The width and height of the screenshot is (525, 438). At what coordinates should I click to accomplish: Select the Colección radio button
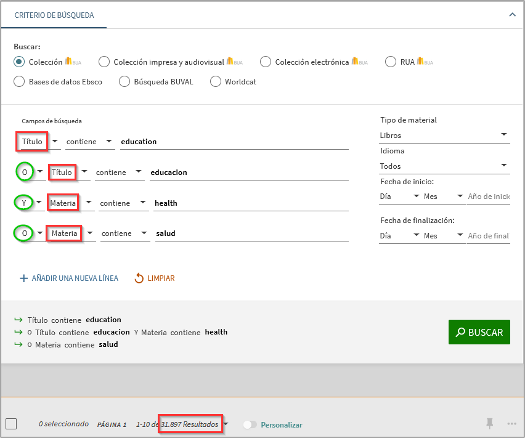[19, 62]
